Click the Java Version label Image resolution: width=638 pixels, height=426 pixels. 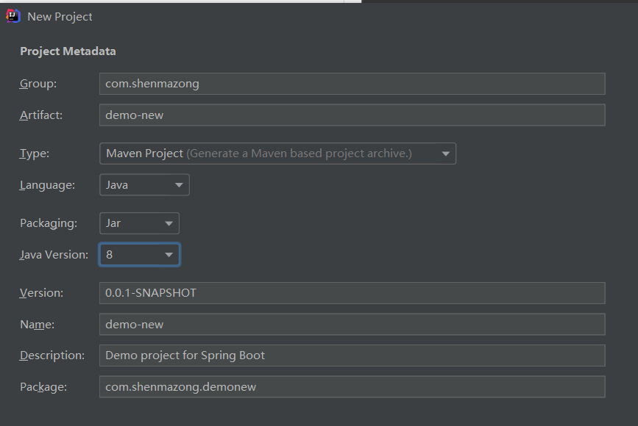pos(54,255)
